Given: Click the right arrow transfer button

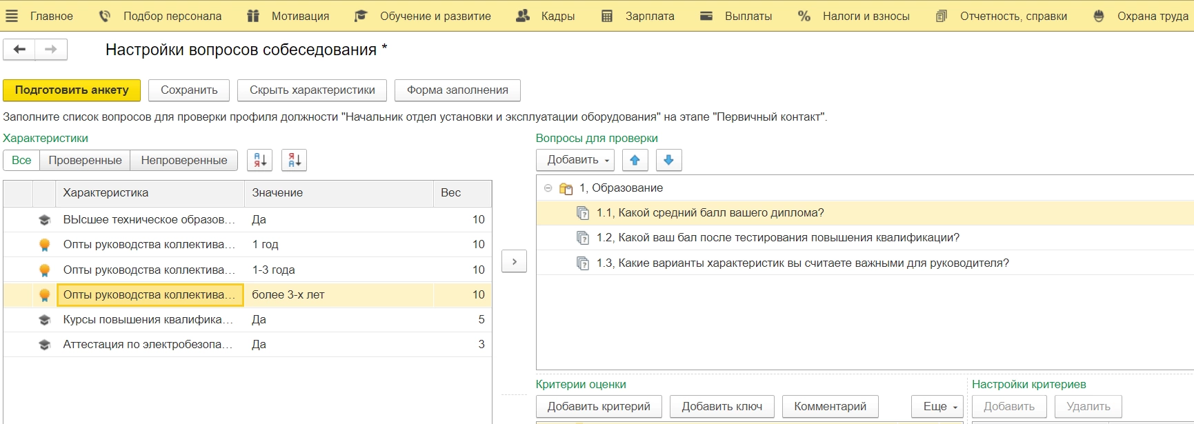Looking at the screenshot, I should pos(514,261).
